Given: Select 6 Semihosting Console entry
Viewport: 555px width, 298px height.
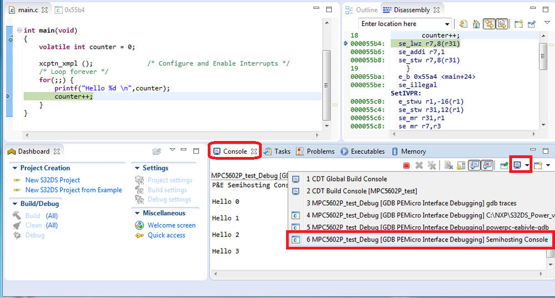Looking at the screenshot, I should click(x=419, y=240).
